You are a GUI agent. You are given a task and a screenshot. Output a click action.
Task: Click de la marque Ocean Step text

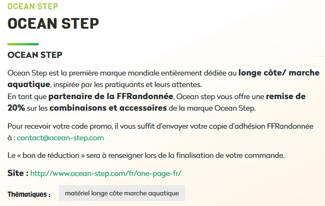point(212,108)
